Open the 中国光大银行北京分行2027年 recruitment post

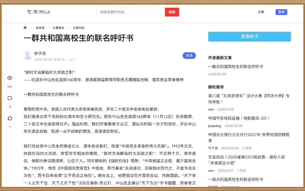tap(249, 138)
